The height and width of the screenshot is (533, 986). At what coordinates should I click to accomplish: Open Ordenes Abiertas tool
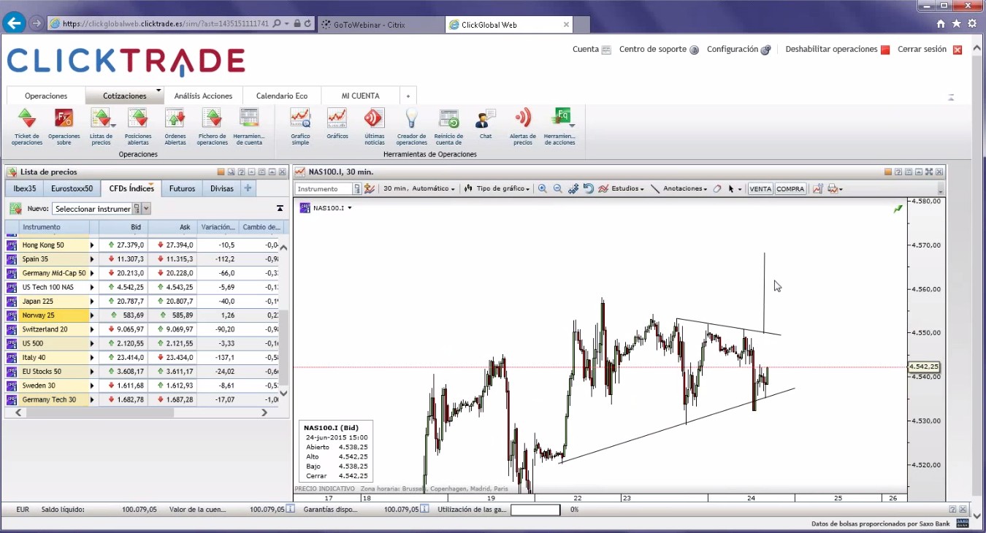(175, 126)
